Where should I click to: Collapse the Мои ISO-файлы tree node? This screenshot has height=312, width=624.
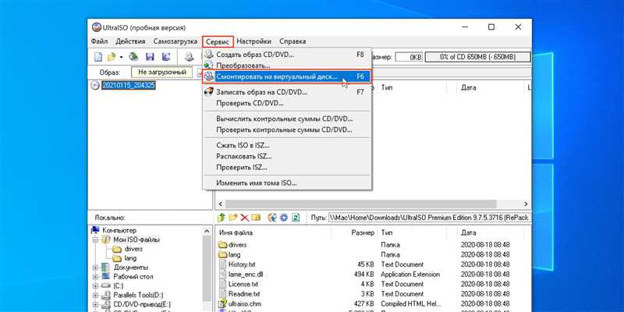[95, 240]
